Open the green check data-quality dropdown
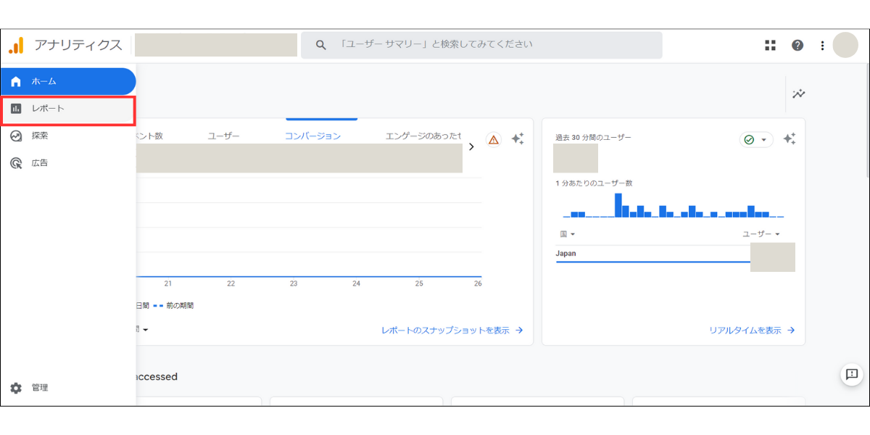 click(x=756, y=140)
